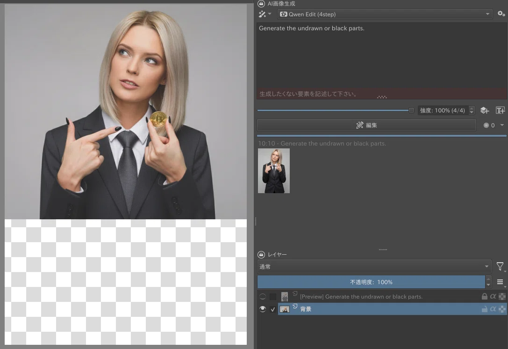Click the generation progress bar under the 編集 button
Screen dimensions: 508x349
pos(382,136)
